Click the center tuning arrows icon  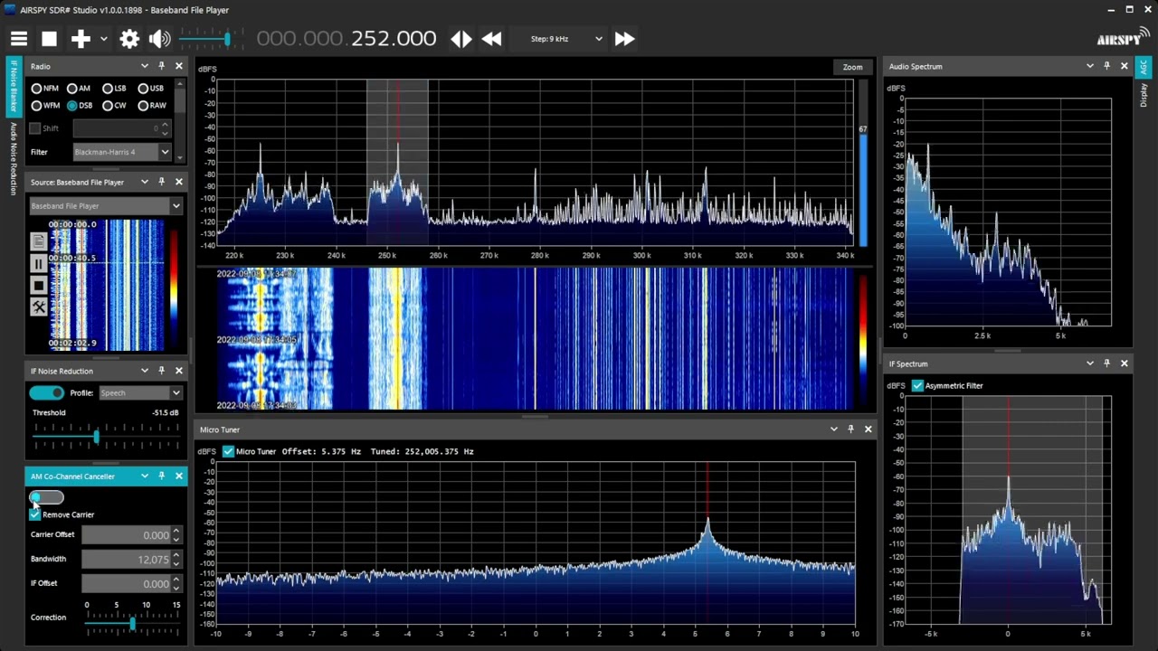point(461,39)
